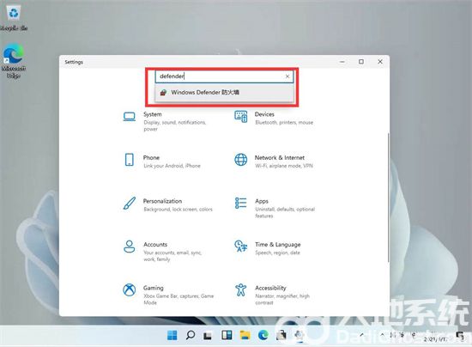Open the Microsoft Edge desktop shortcut
The image size is (472, 347).
pyautogui.click(x=14, y=61)
